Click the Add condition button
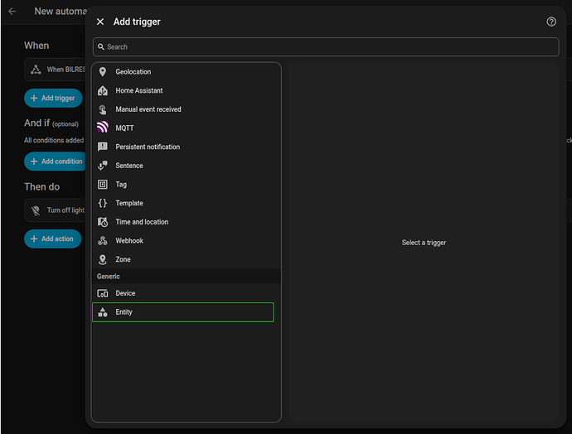Screen dimensions: 572x434 click(56, 162)
